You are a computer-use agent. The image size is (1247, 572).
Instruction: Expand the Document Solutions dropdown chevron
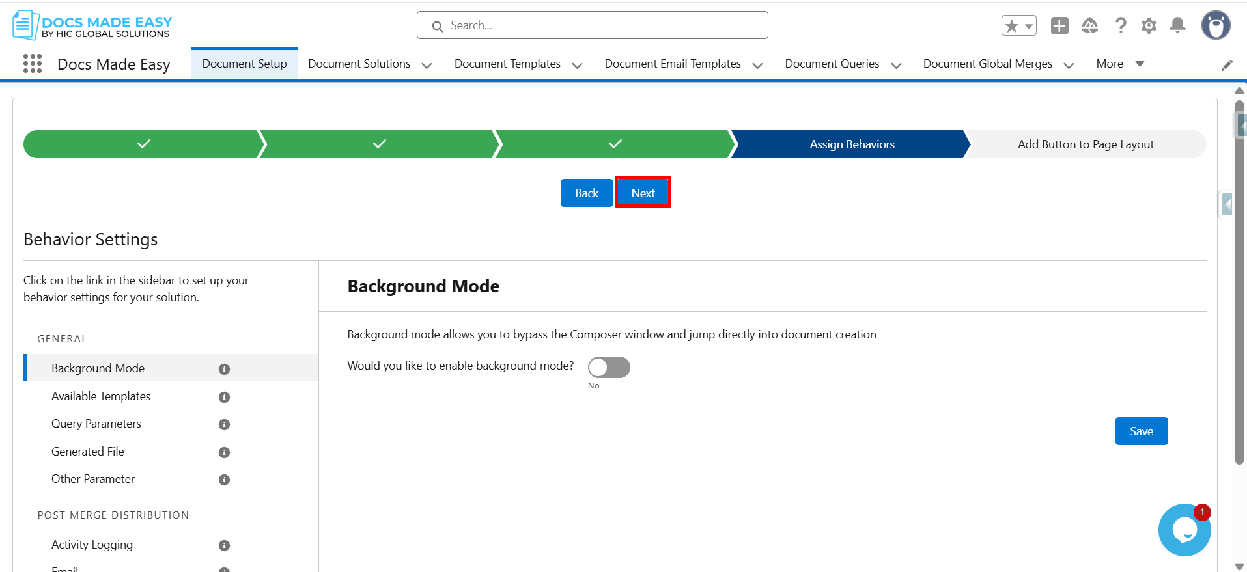pyautogui.click(x=427, y=65)
